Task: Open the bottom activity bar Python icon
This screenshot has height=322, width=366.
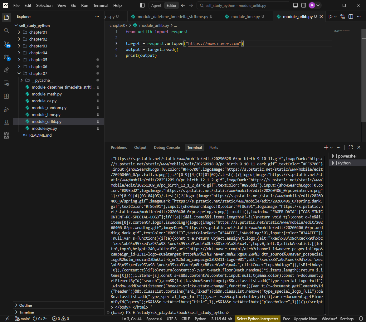Action: [7, 135]
